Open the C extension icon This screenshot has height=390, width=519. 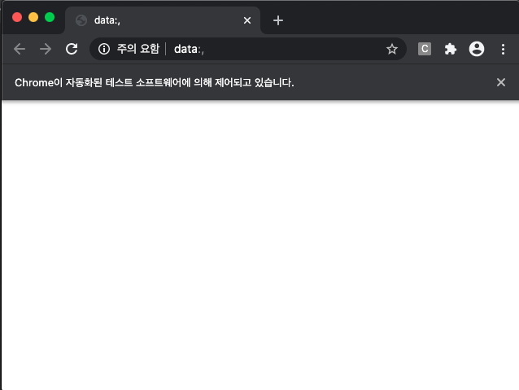(x=425, y=49)
